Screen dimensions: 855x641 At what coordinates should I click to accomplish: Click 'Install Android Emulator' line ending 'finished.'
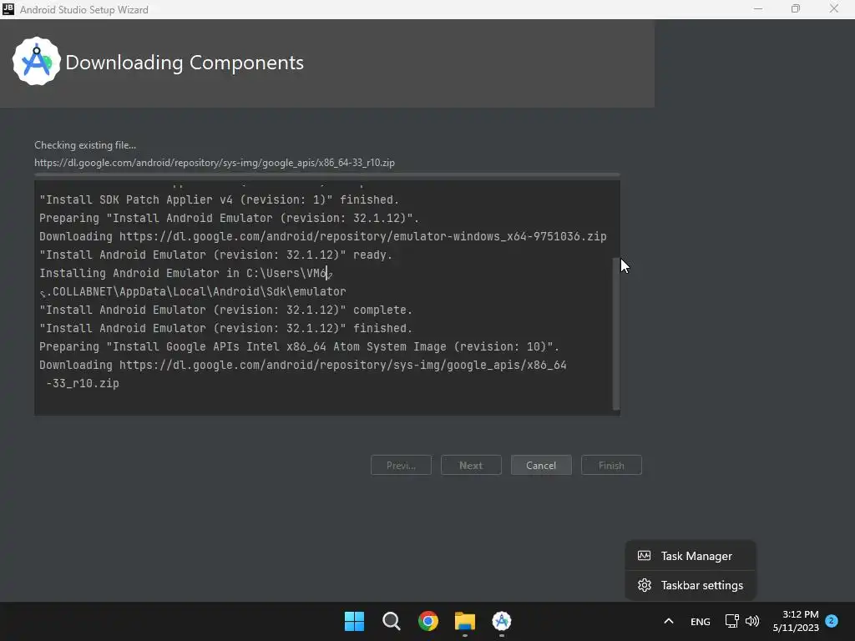click(x=225, y=328)
